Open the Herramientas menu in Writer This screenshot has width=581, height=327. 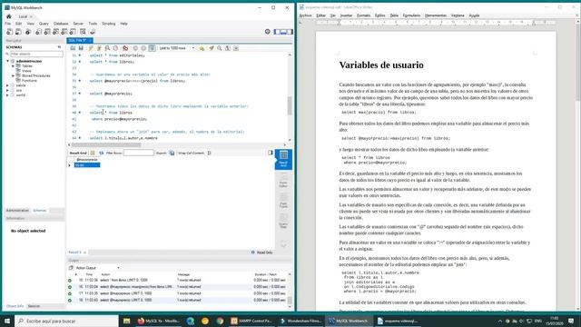(x=436, y=15)
